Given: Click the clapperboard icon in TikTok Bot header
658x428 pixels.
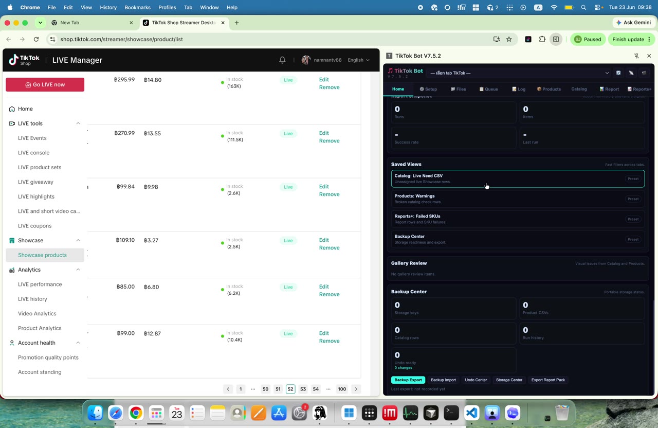Looking at the screenshot, I should pos(644,73).
